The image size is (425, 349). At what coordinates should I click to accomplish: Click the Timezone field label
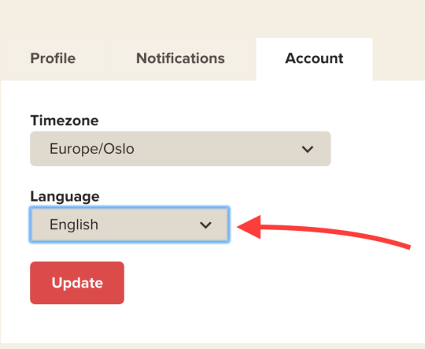tap(65, 121)
